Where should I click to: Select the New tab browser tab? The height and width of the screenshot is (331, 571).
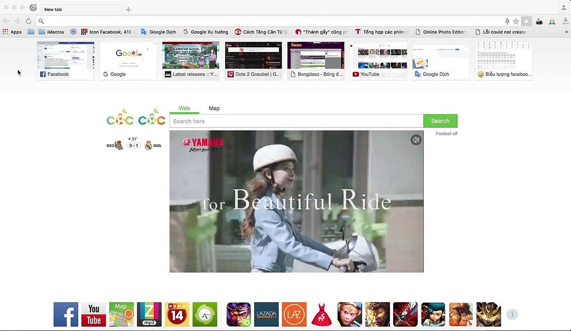click(x=81, y=9)
